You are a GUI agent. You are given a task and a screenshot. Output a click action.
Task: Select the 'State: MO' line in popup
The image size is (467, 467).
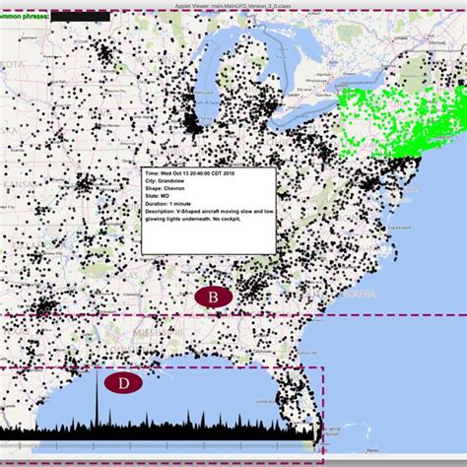(157, 196)
